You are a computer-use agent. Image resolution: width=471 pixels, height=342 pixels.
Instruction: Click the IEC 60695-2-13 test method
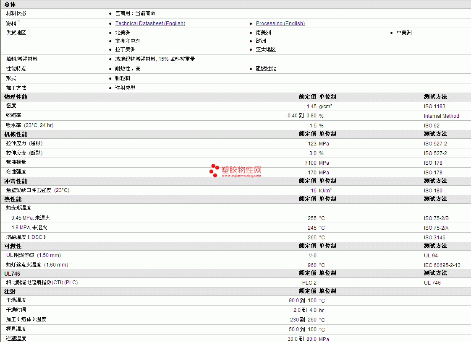(442, 265)
